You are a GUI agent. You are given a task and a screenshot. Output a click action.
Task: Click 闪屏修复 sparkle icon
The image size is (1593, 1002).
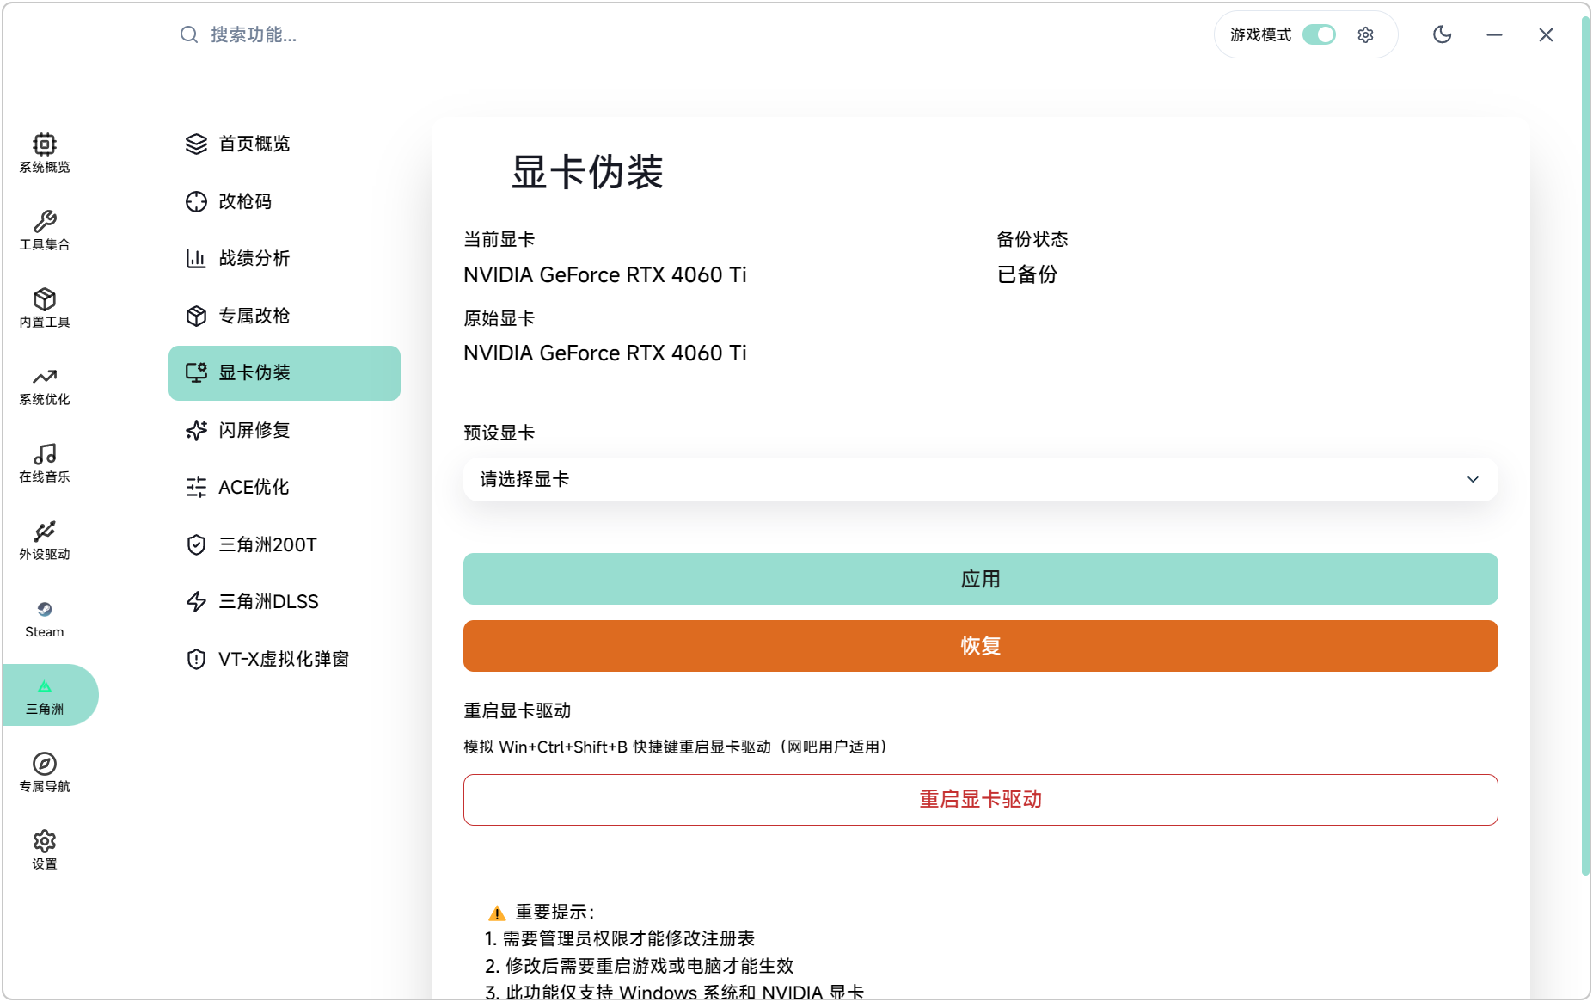click(x=196, y=430)
